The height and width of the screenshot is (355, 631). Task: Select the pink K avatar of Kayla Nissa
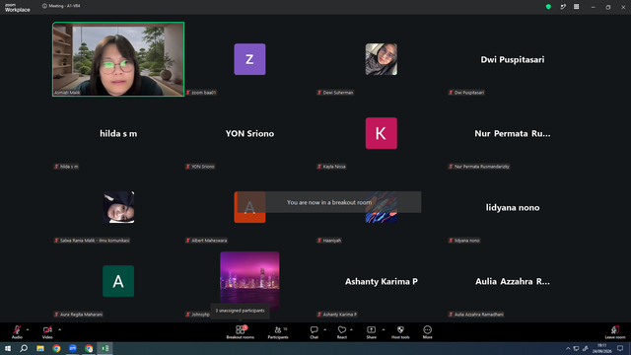382,133
